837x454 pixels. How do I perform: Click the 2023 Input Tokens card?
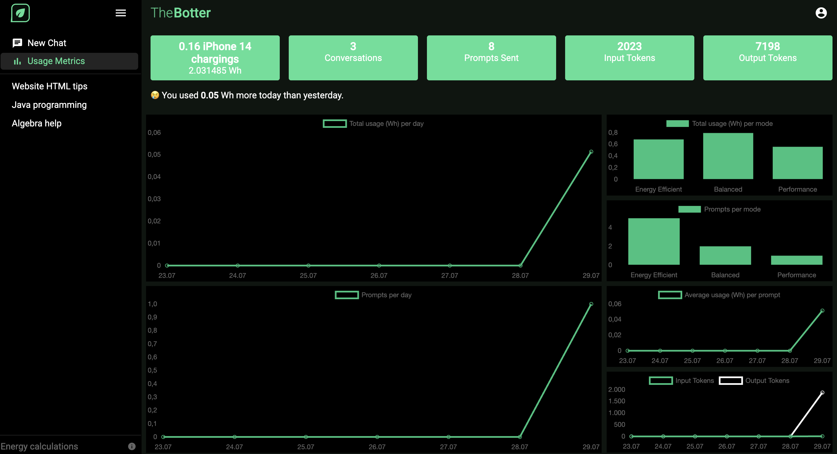[629, 58]
